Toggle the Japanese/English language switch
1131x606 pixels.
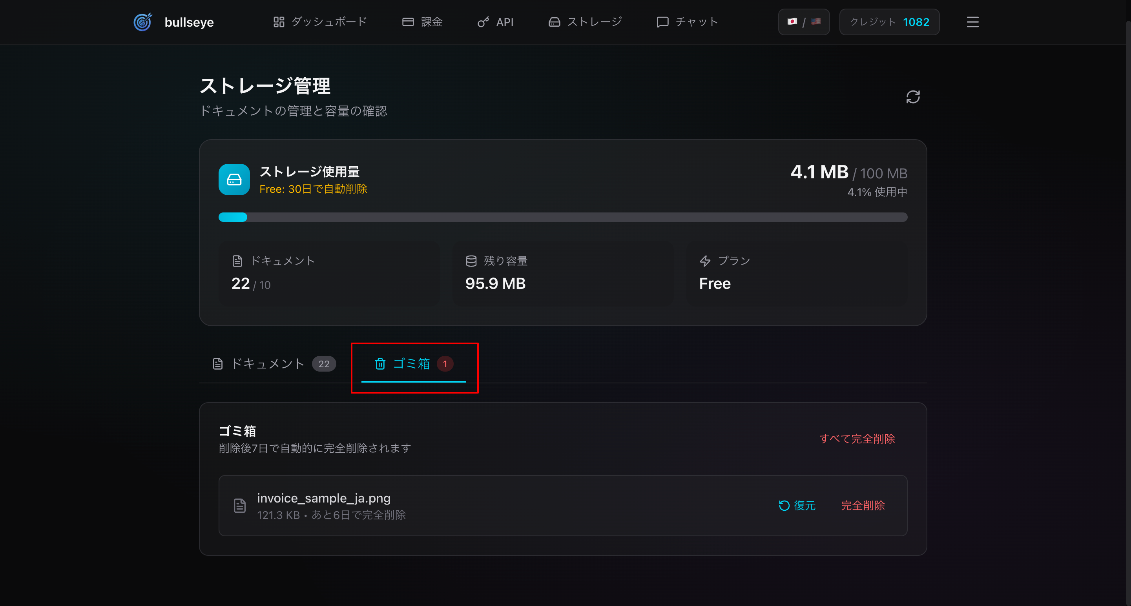click(803, 22)
